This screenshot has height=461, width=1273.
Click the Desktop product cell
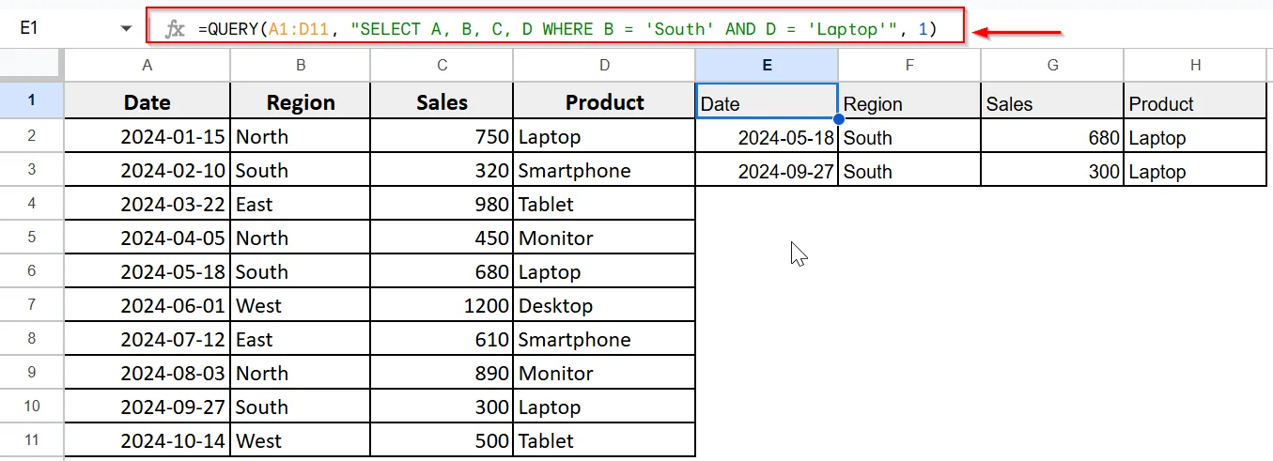point(604,305)
